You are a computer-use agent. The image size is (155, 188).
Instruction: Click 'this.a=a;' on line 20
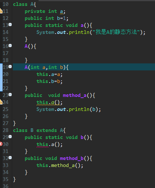[49, 74]
